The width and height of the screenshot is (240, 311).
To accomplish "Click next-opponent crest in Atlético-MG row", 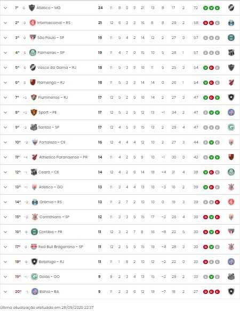I will 231,8.
